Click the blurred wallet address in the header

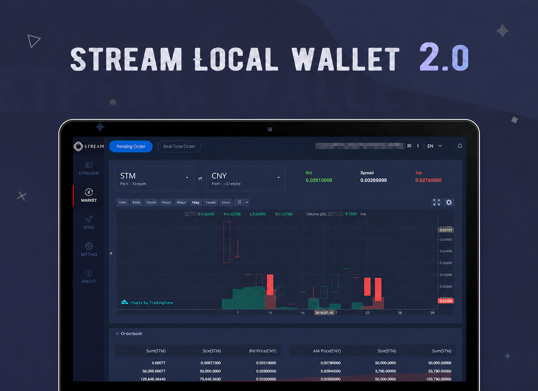coord(360,146)
